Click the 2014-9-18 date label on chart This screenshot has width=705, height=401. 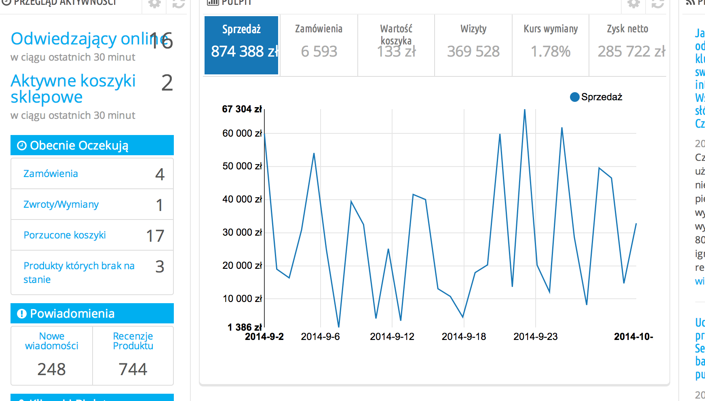coord(464,337)
